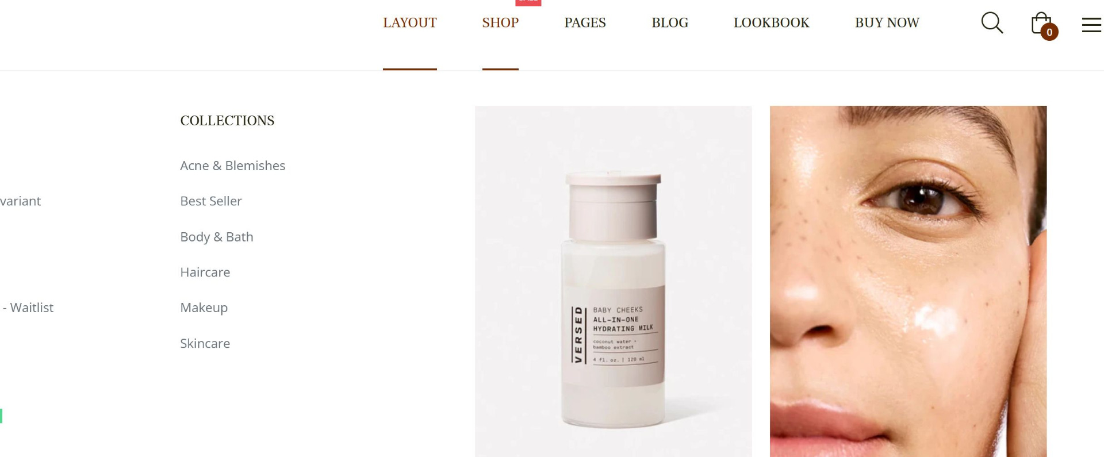Click the COLLECTIONS heading

pyautogui.click(x=227, y=121)
